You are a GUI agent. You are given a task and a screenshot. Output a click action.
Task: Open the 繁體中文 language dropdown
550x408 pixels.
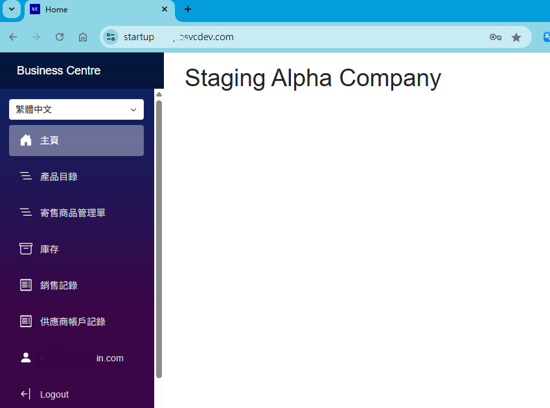click(76, 109)
